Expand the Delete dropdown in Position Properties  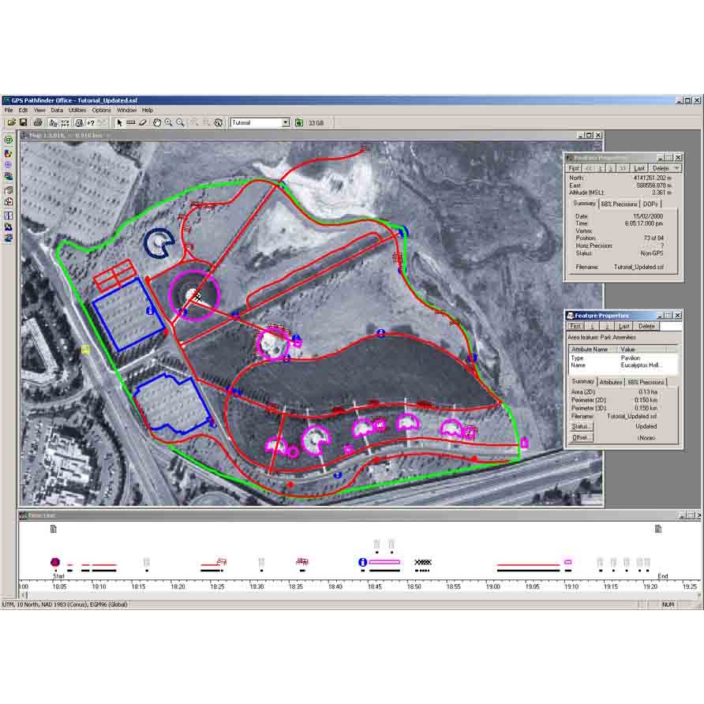(676, 168)
